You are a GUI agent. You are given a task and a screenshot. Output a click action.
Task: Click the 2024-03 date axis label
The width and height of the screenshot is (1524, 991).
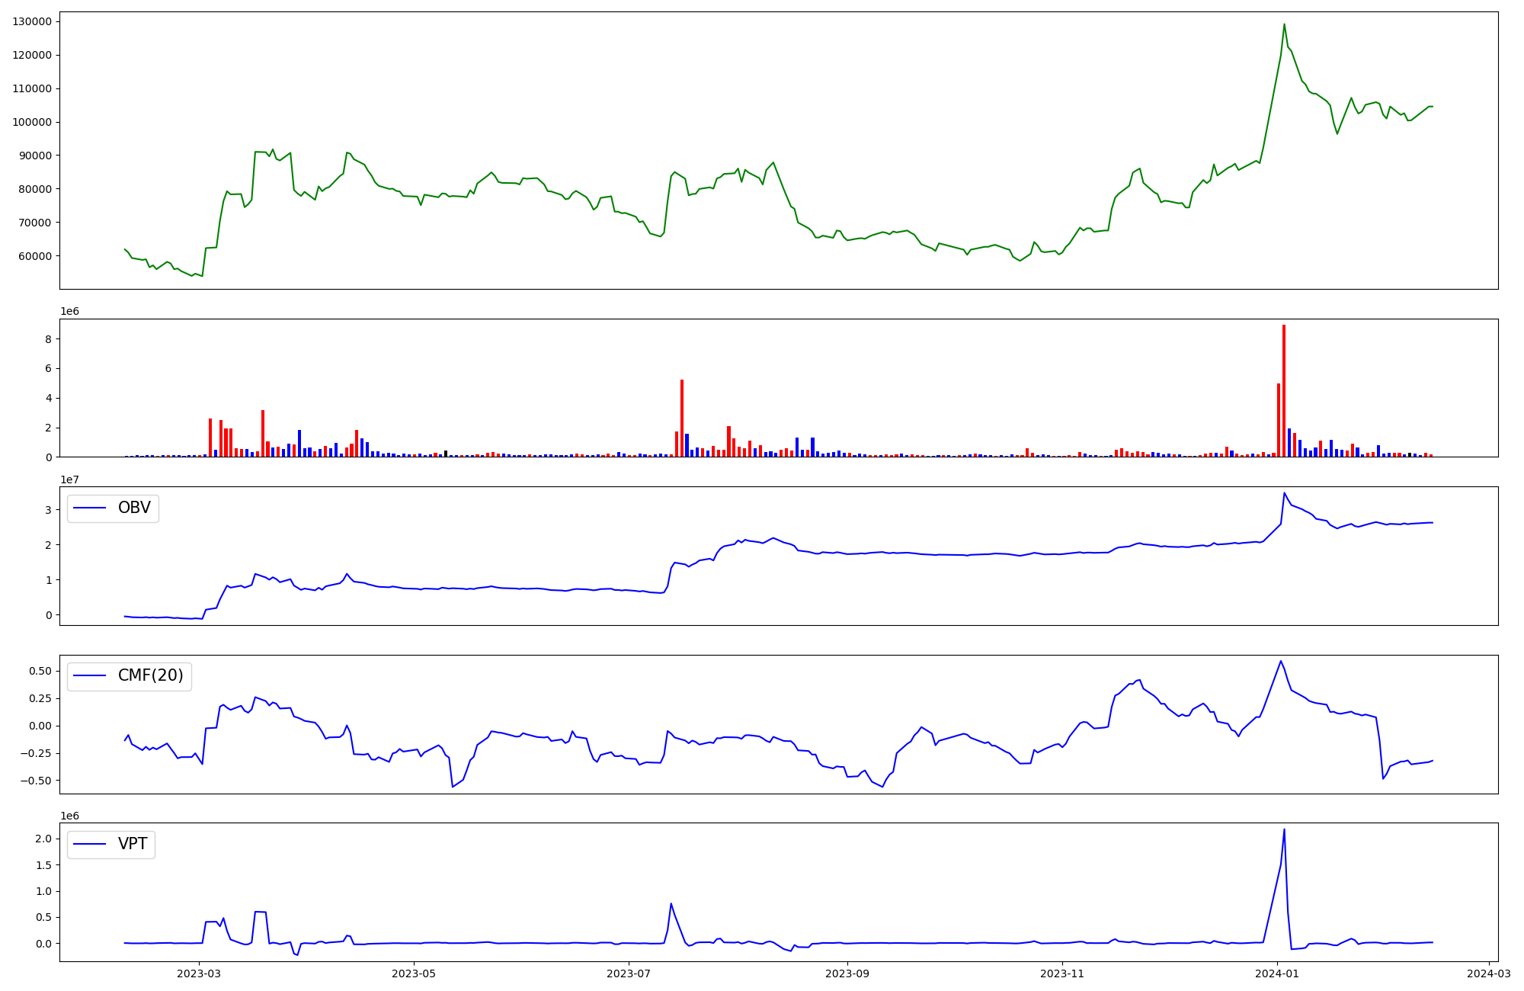[x=1488, y=973]
